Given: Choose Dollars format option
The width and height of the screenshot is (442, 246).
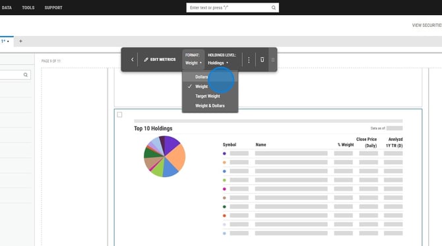Looking at the screenshot, I should click(210, 77).
